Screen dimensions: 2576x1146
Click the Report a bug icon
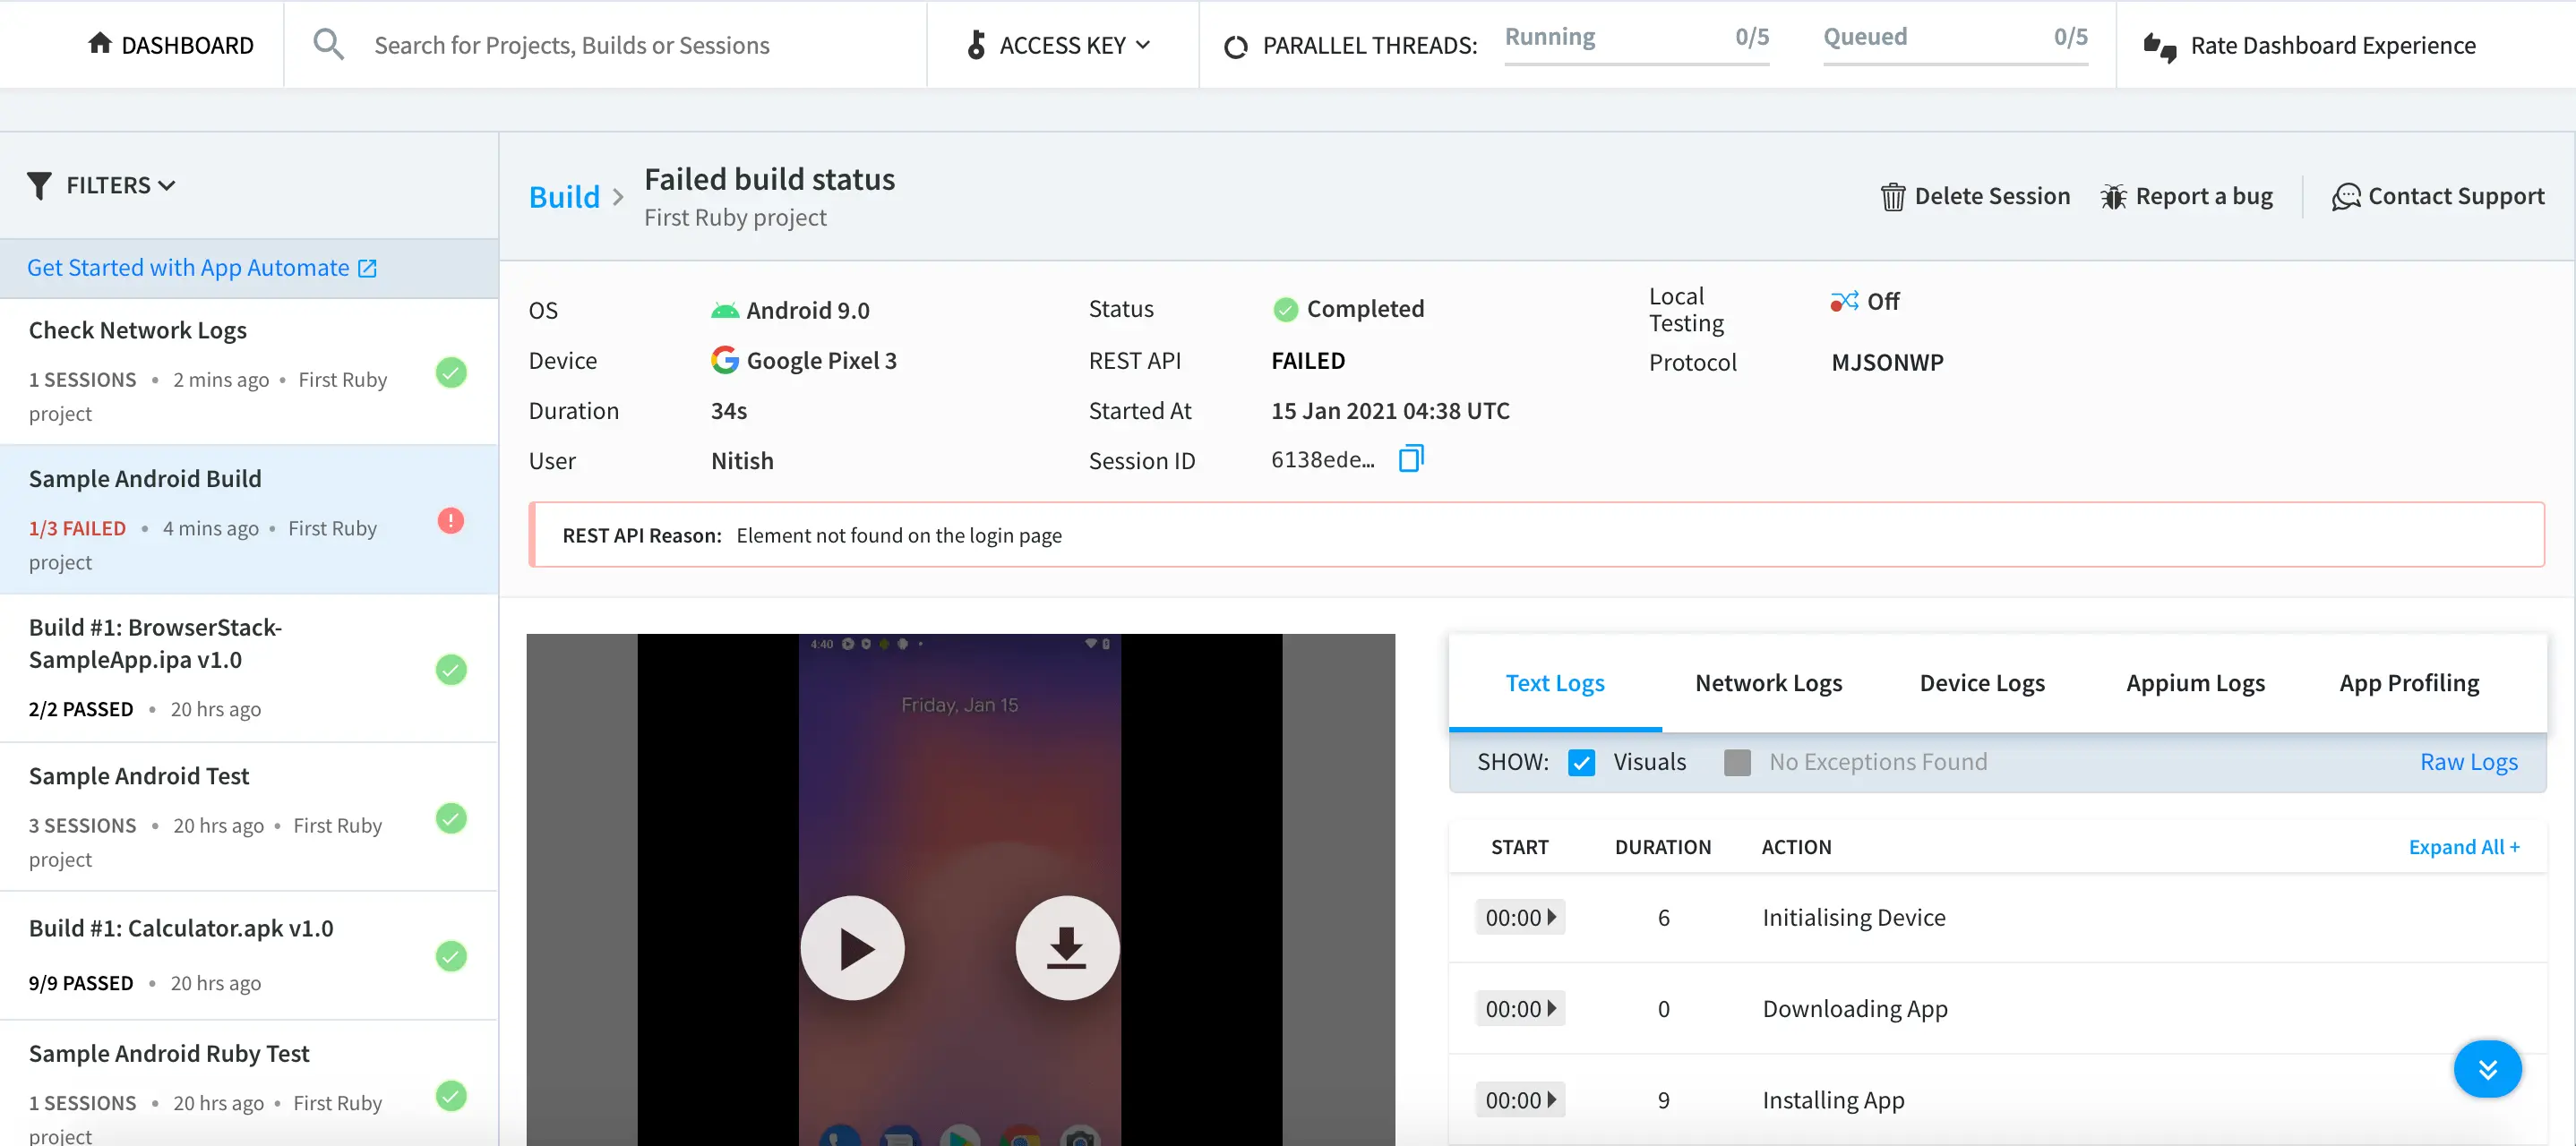click(2112, 197)
